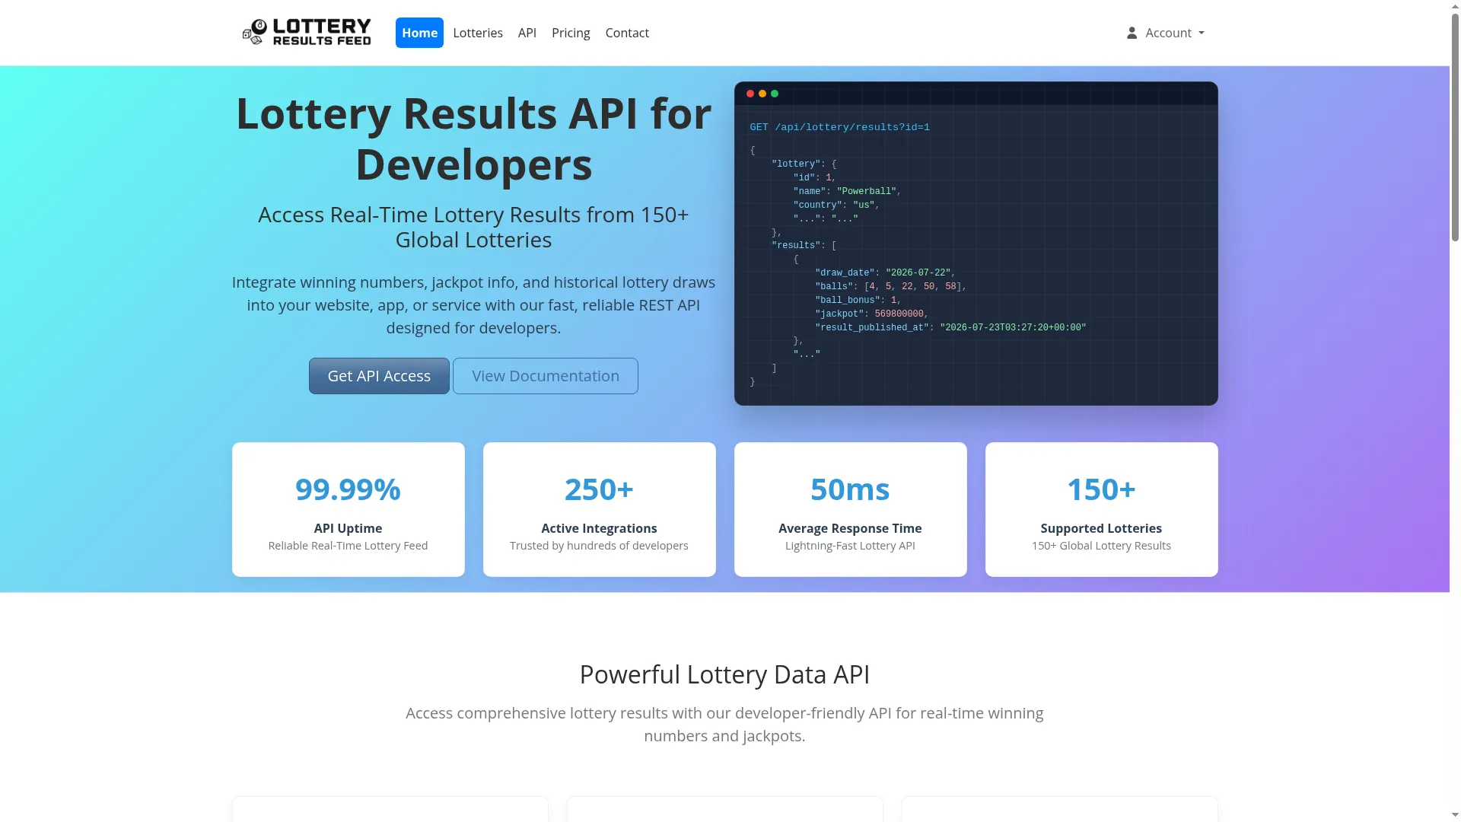
Task: Open the Contact page link
Action: point(627,33)
